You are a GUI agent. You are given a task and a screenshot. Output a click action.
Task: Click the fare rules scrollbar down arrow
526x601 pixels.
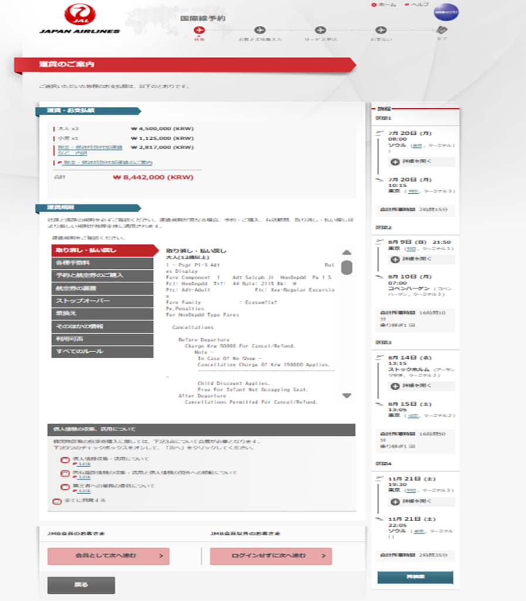point(347,396)
